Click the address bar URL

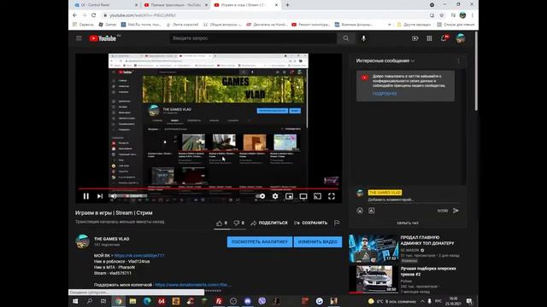143,15
